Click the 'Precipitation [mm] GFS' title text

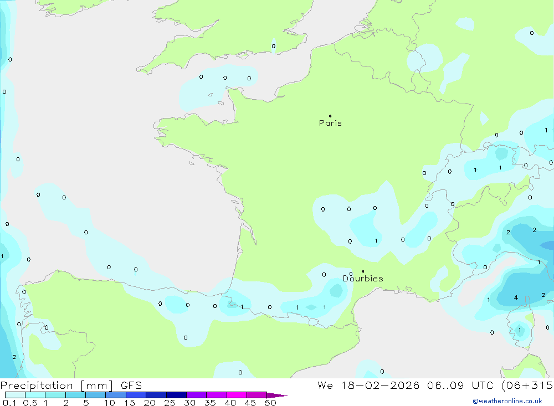[71, 386]
